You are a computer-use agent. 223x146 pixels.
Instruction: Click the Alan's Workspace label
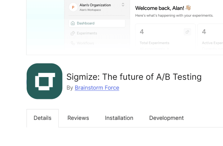pyautogui.click(x=90, y=10)
